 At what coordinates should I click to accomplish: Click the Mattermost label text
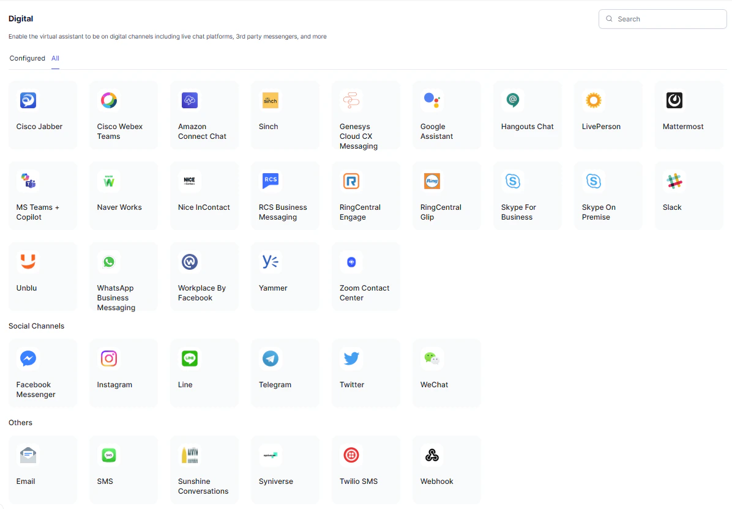[683, 127]
